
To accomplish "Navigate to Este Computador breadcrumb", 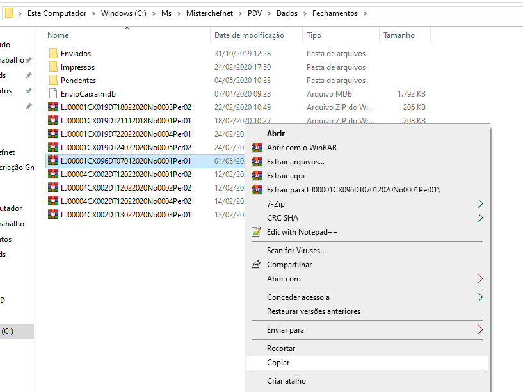I will pyautogui.click(x=57, y=13).
